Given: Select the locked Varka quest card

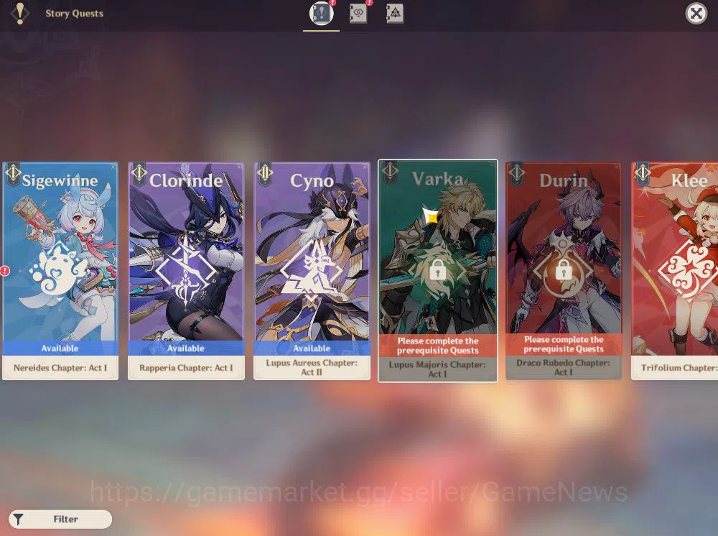Looking at the screenshot, I should 438,271.
